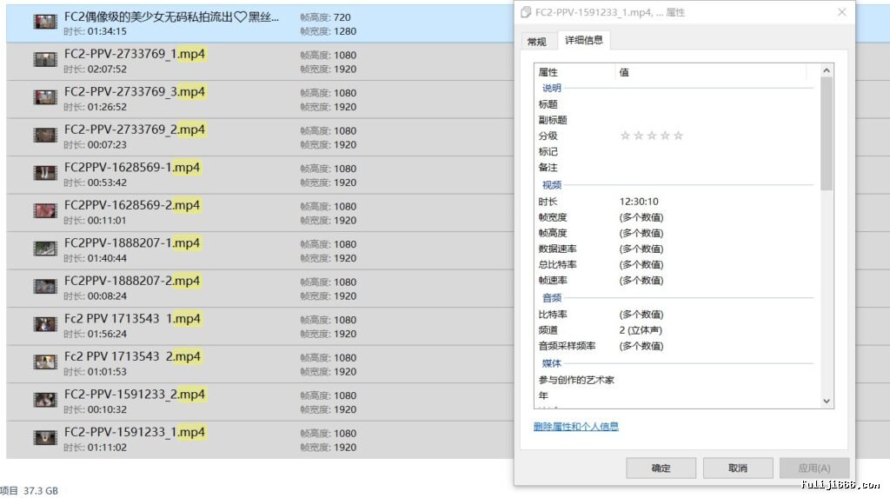This screenshot has width=890, height=498.
Task: Set rating to the fourth star
Action: (x=665, y=136)
